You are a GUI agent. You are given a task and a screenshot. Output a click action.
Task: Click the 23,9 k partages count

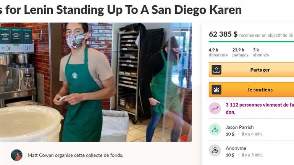point(240,52)
